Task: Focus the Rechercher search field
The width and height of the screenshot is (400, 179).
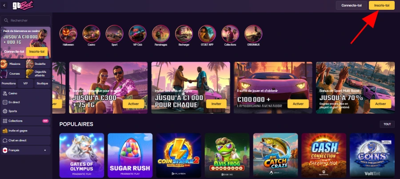Action: tap(25, 20)
